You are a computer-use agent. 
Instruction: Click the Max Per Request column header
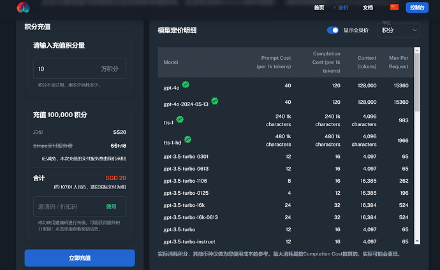click(x=399, y=62)
